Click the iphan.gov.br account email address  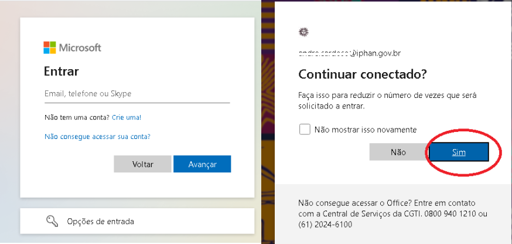(350, 53)
